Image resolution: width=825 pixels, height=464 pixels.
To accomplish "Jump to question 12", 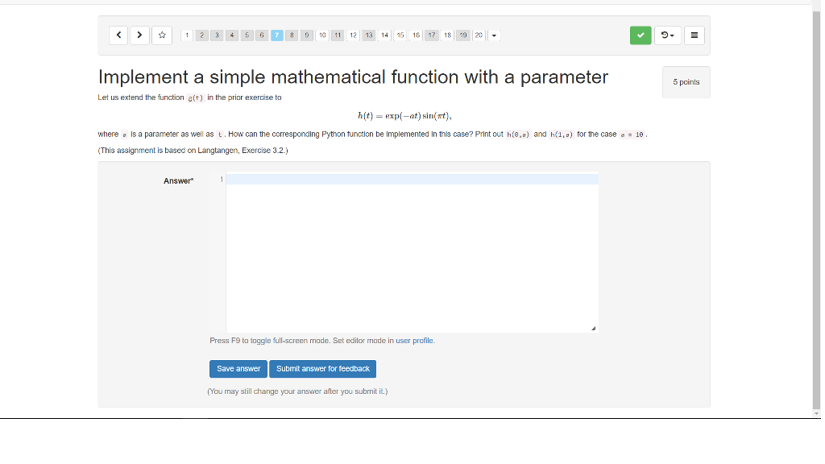I will 354,35.
